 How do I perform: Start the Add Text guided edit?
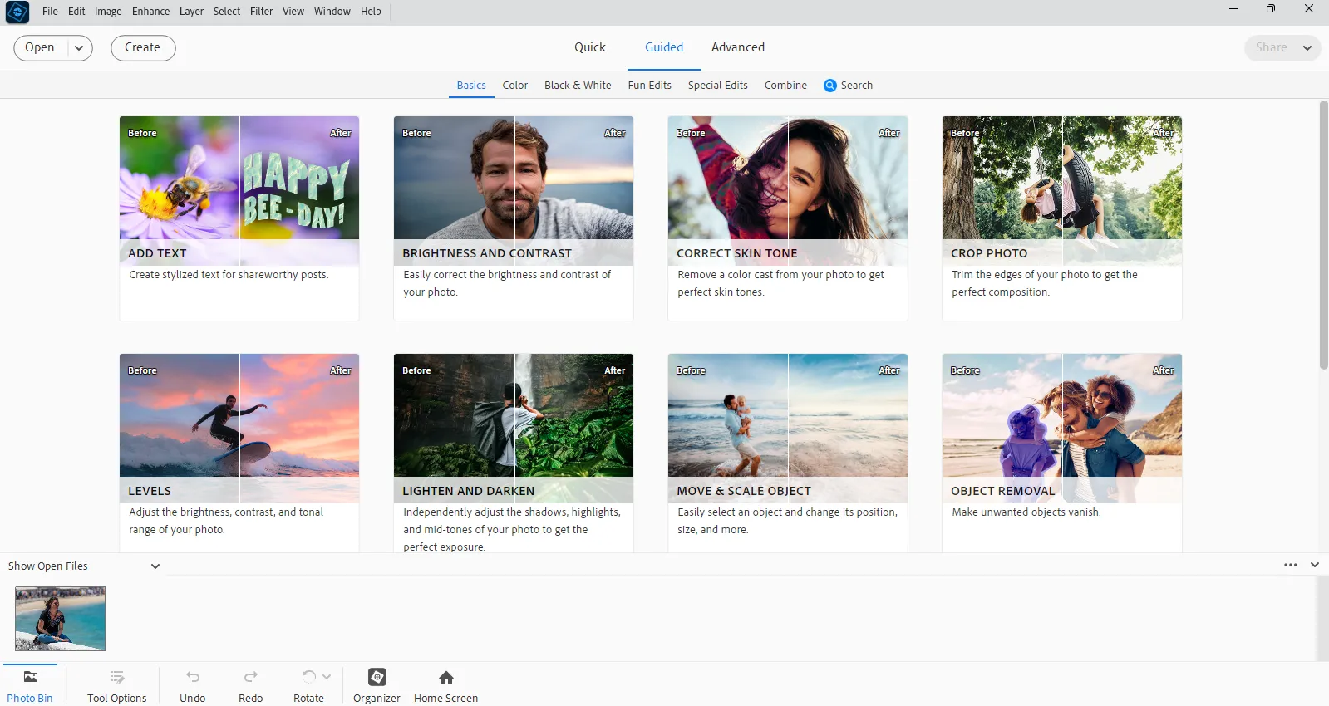tap(239, 218)
